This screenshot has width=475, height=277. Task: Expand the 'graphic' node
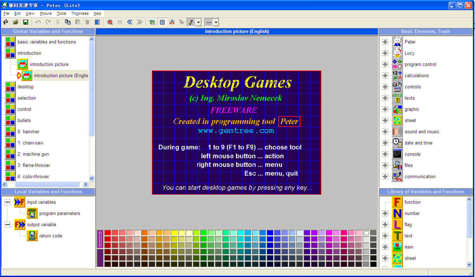click(385, 109)
